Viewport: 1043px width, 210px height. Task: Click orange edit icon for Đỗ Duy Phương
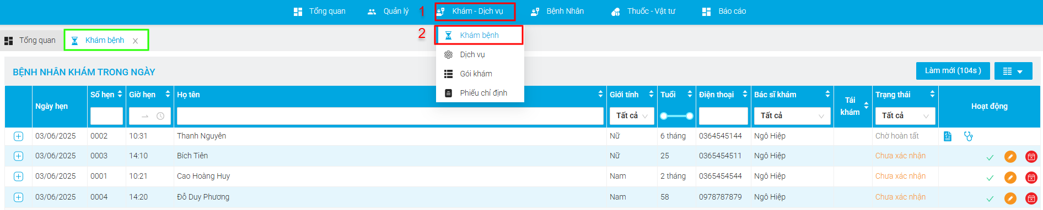coord(1010,198)
